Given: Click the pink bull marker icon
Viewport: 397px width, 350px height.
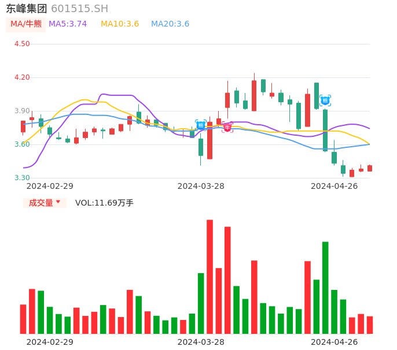Looking at the screenshot, I should point(227,127).
